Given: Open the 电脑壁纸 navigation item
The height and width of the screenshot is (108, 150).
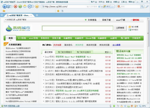Looking at the screenshot, I should click(x=68, y=38).
